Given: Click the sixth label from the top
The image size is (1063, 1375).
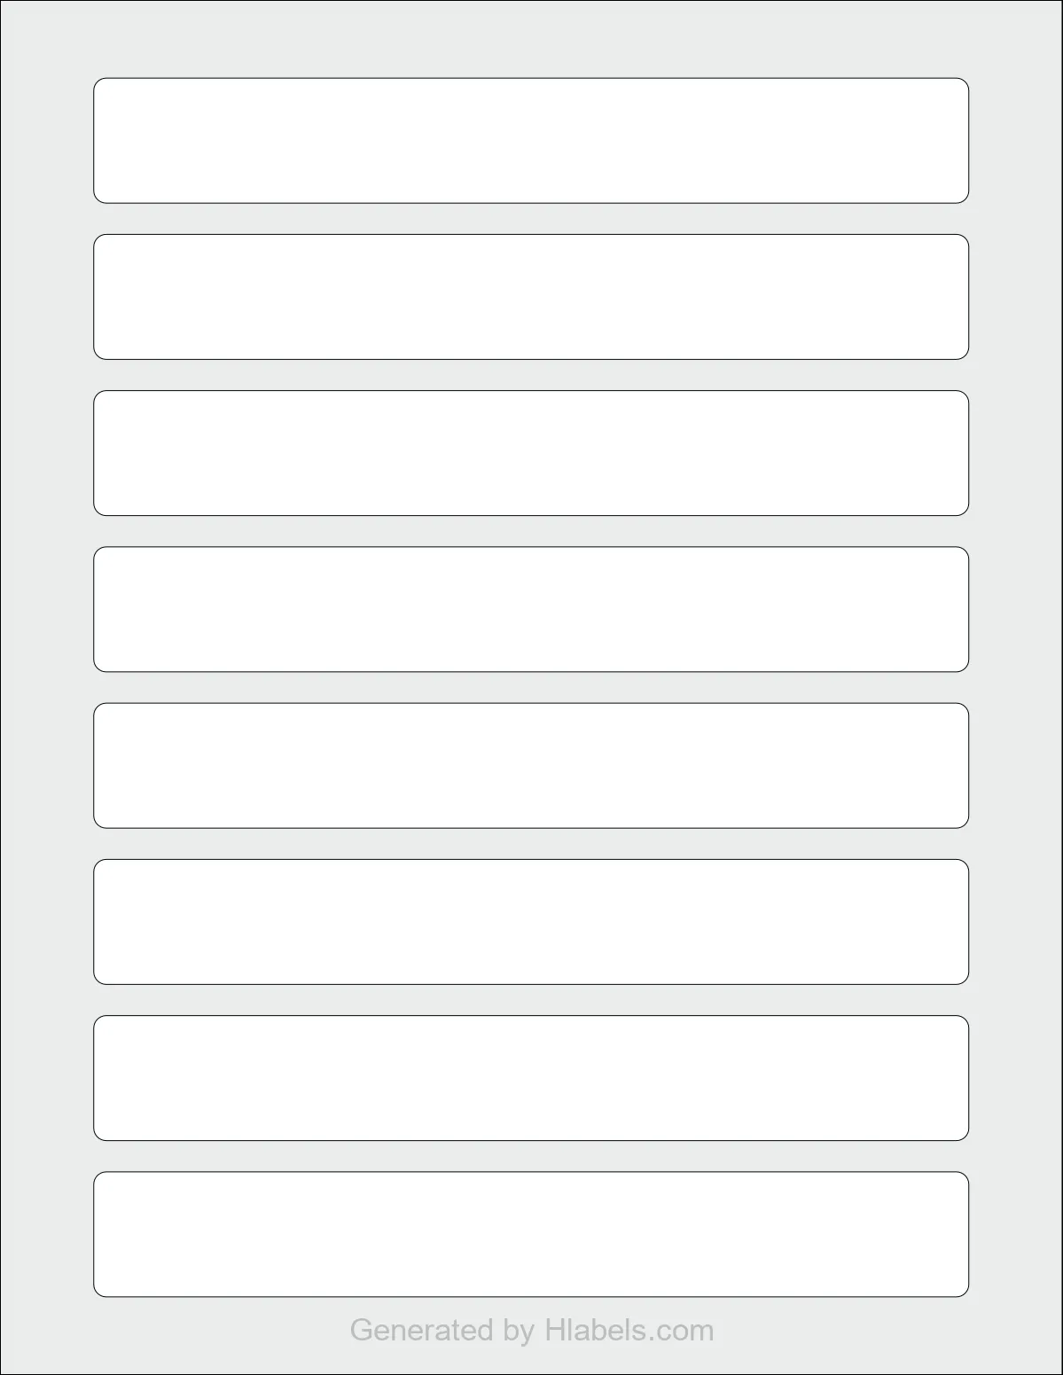Looking at the screenshot, I should [x=531, y=922].
